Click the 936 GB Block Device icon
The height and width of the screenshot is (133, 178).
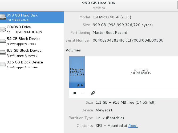[x=3, y=64]
